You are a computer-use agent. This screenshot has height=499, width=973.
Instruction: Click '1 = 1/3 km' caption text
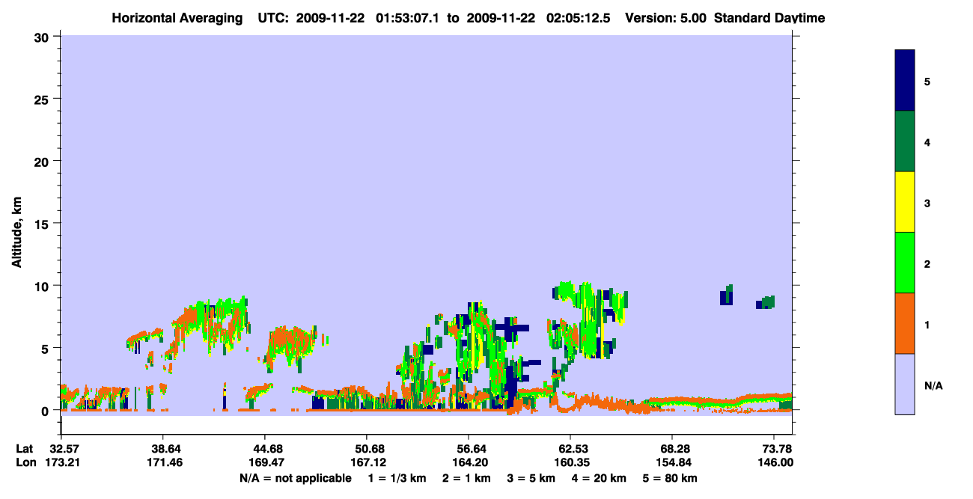point(399,478)
